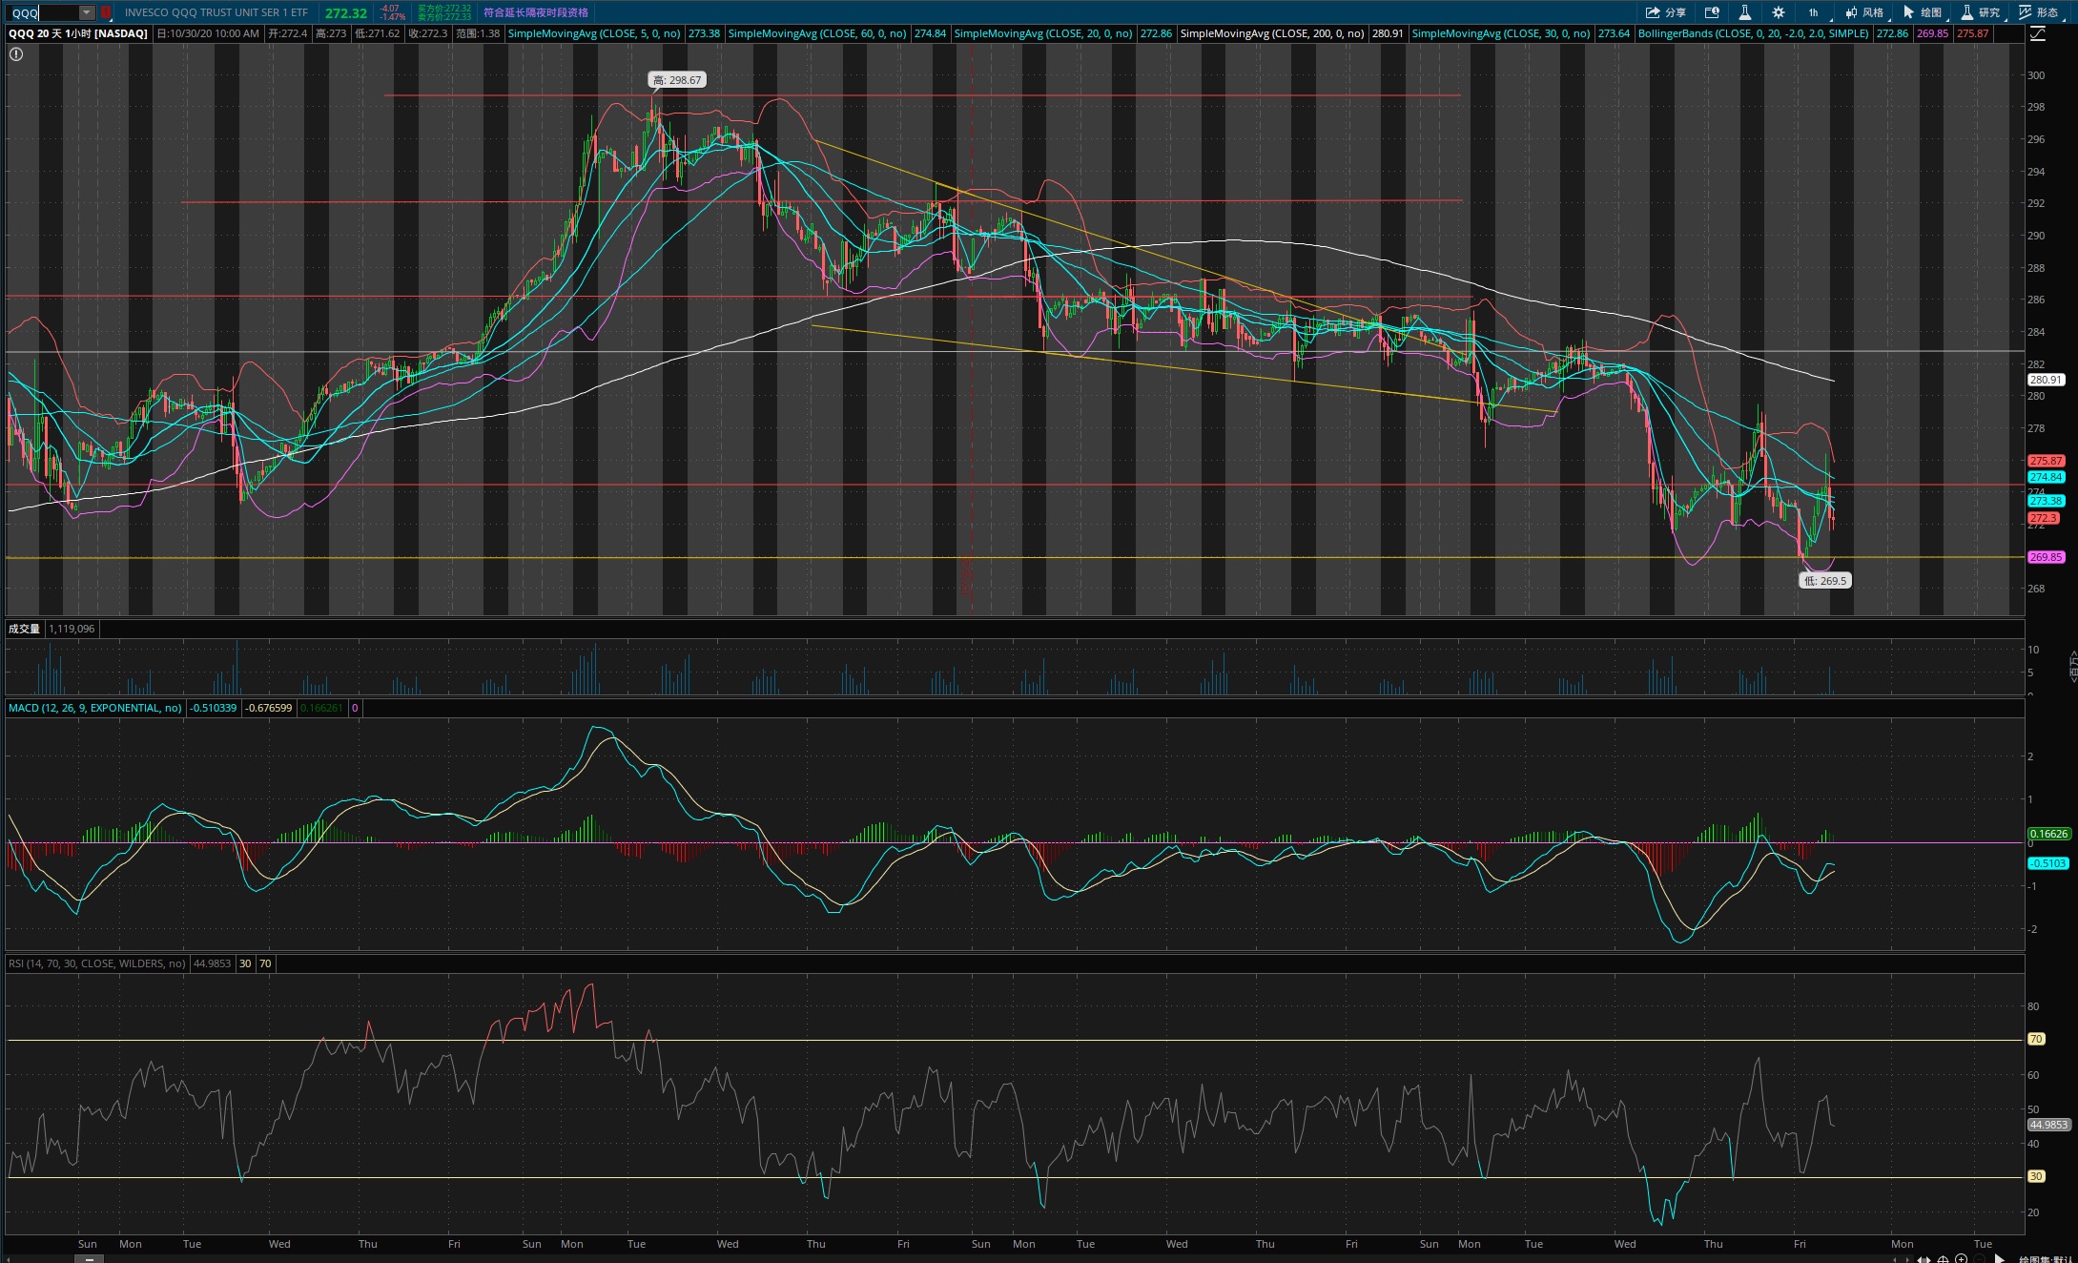
Task: Click the QQQ 20 天 1小时 [NASDAQ] chart label
Action: [x=78, y=33]
